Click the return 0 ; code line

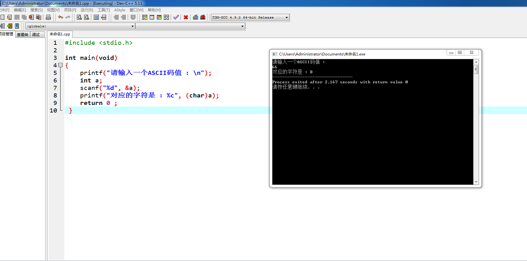click(99, 103)
